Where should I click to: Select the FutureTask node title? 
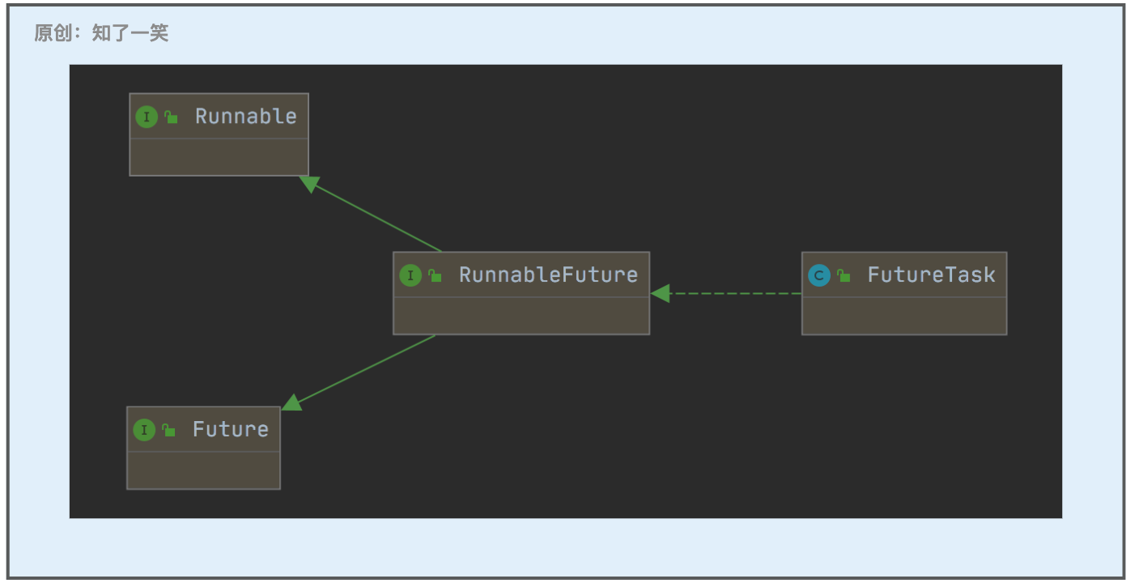[932, 275]
